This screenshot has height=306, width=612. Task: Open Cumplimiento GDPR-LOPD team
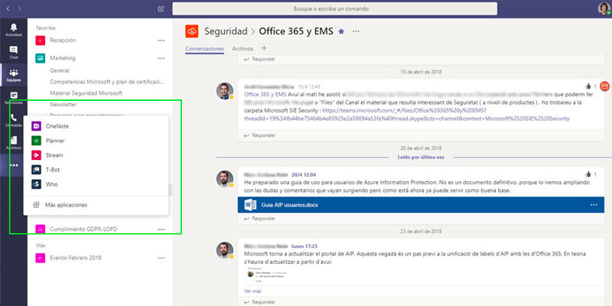(83, 229)
